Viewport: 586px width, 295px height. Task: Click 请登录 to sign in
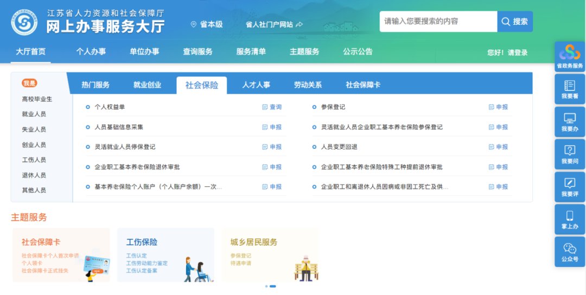tap(517, 53)
